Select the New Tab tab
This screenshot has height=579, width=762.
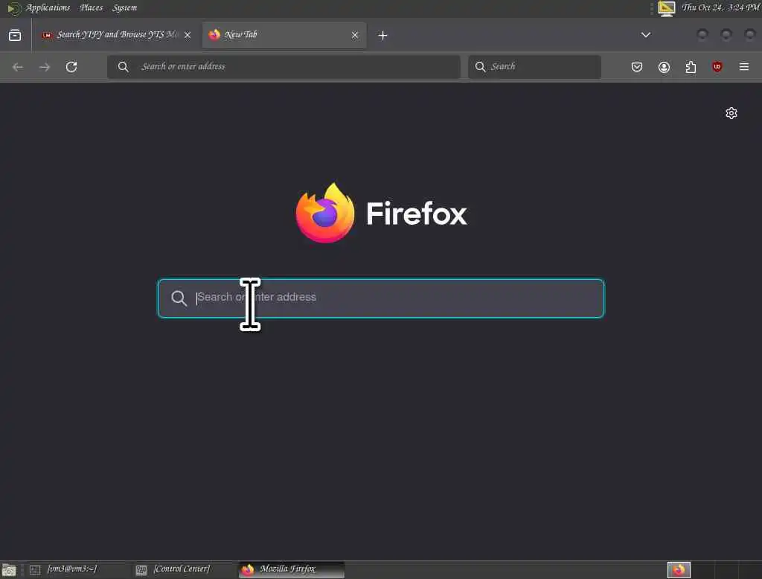[x=284, y=35]
